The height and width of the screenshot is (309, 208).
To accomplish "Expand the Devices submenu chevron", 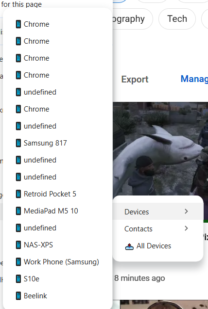I will (186, 211).
